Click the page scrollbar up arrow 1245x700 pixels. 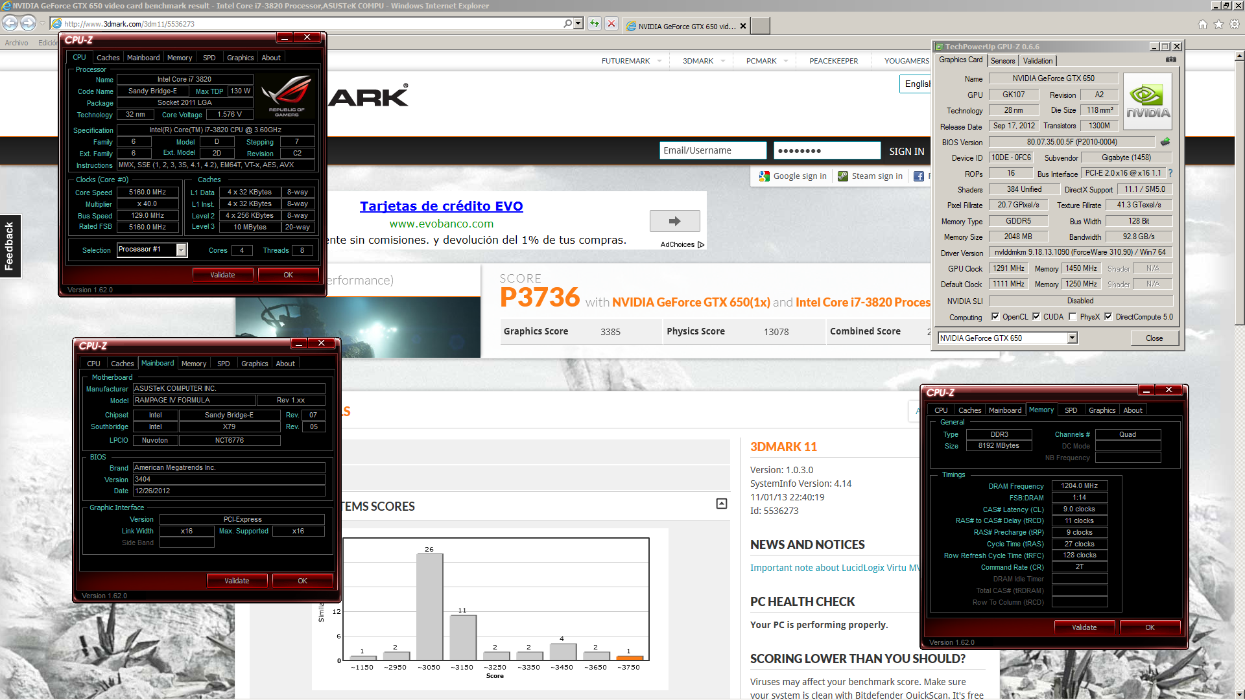(x=1239, y=56)
